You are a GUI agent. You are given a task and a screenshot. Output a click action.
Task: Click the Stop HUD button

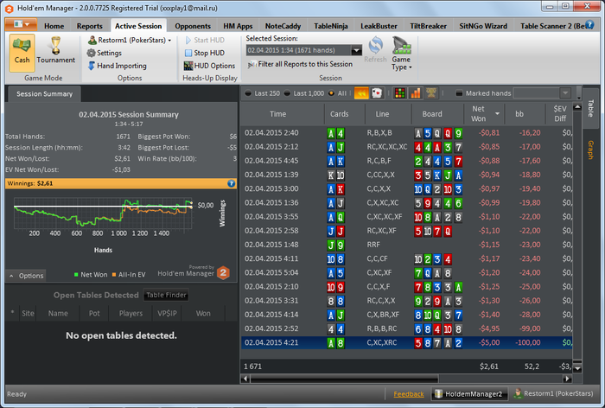205,53
